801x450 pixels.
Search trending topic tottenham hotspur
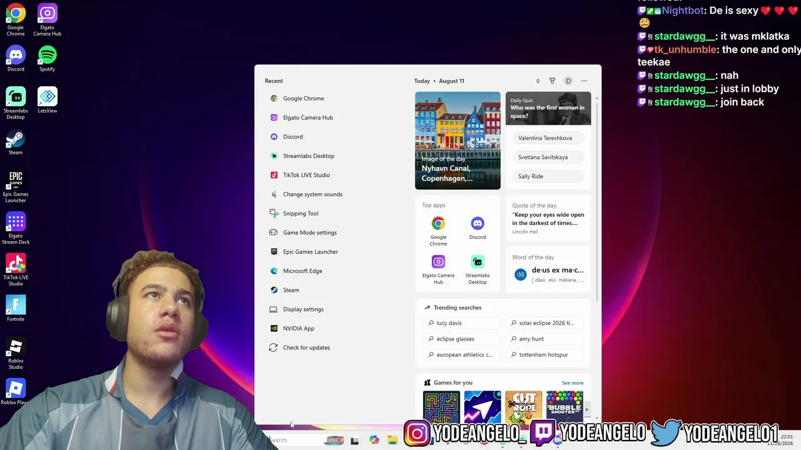pyautogui.click(x=544, y=354)
